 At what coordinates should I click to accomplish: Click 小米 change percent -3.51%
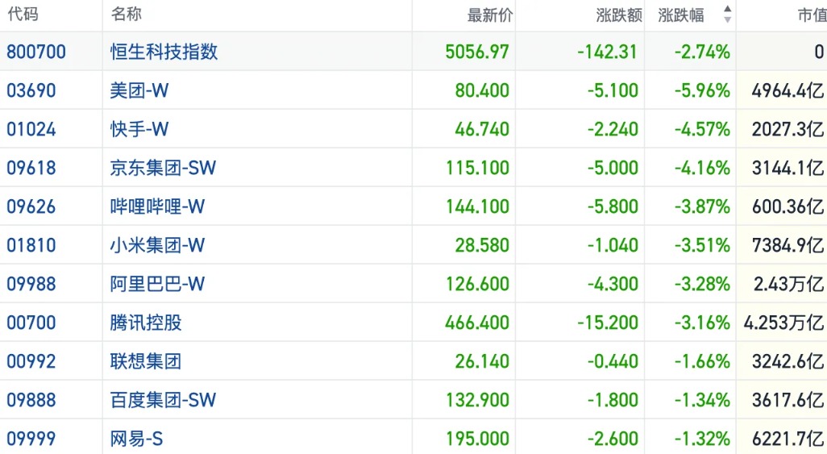703,245
